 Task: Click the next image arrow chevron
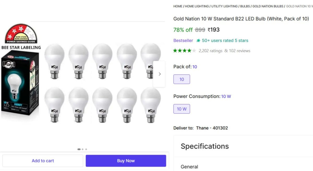point(159,74)
